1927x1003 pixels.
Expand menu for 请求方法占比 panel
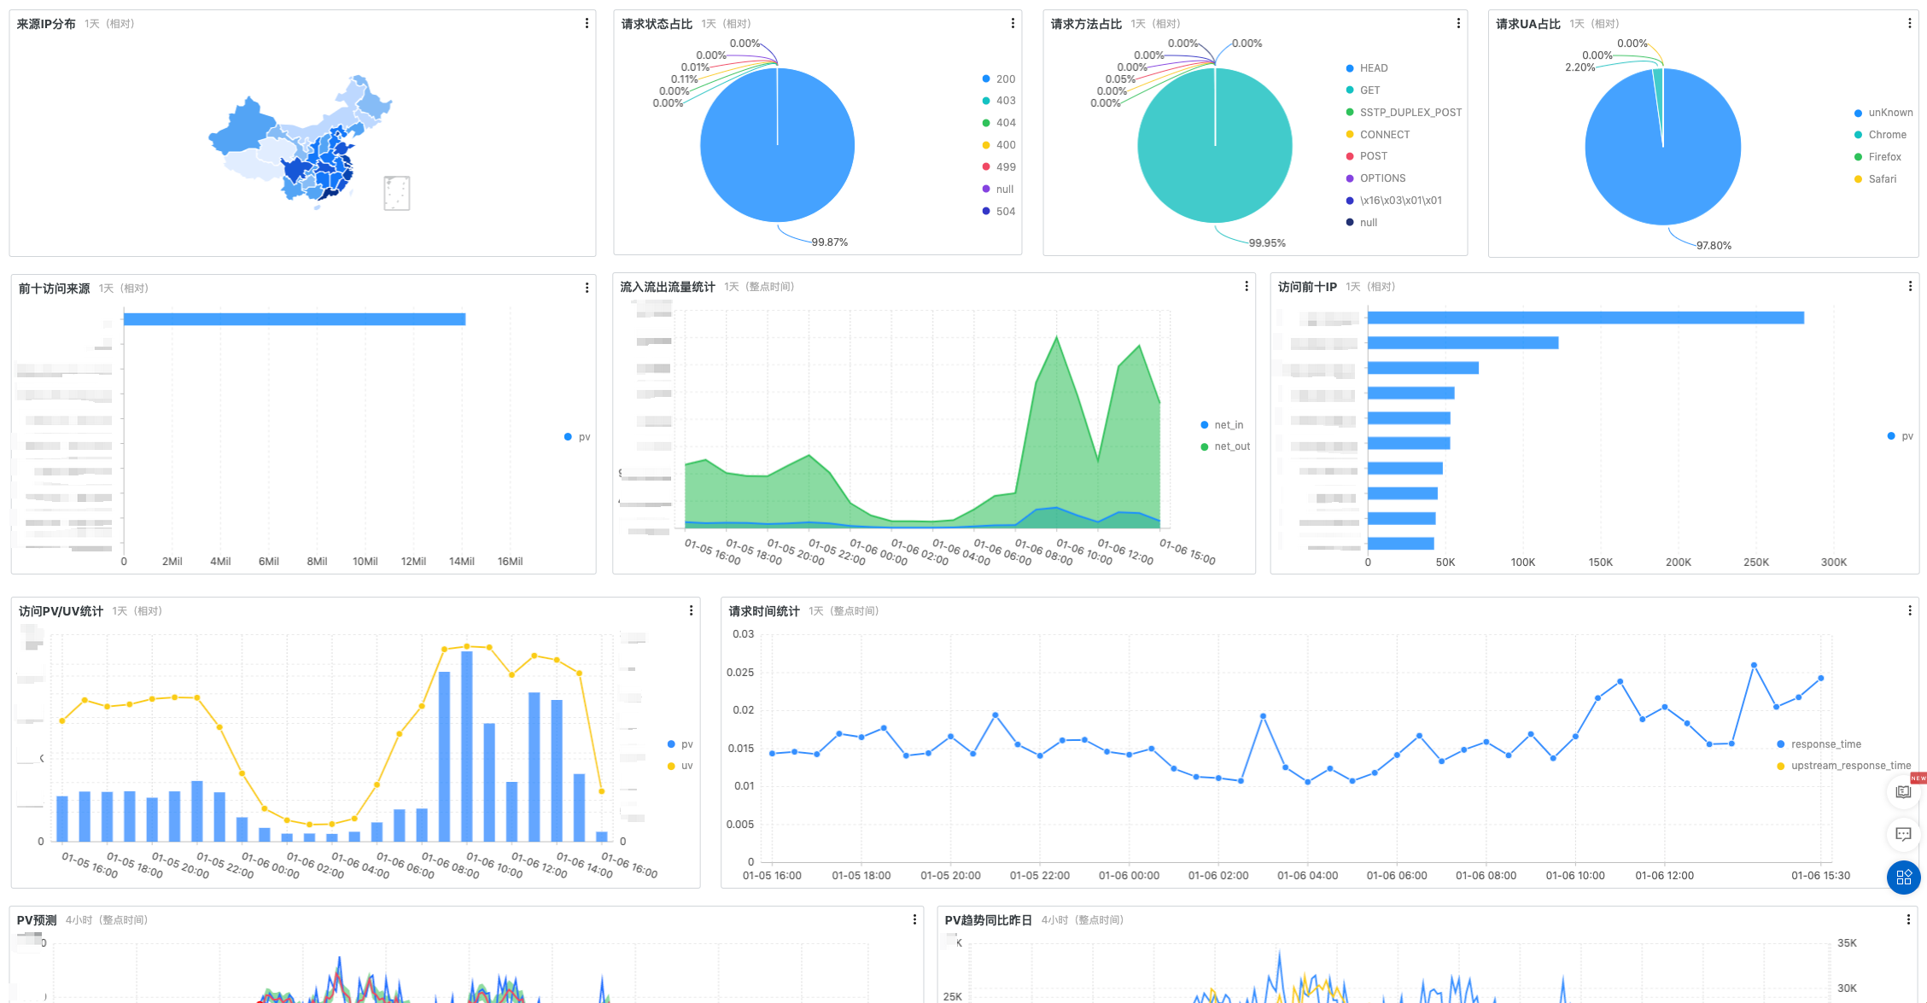pos(1458,24)
